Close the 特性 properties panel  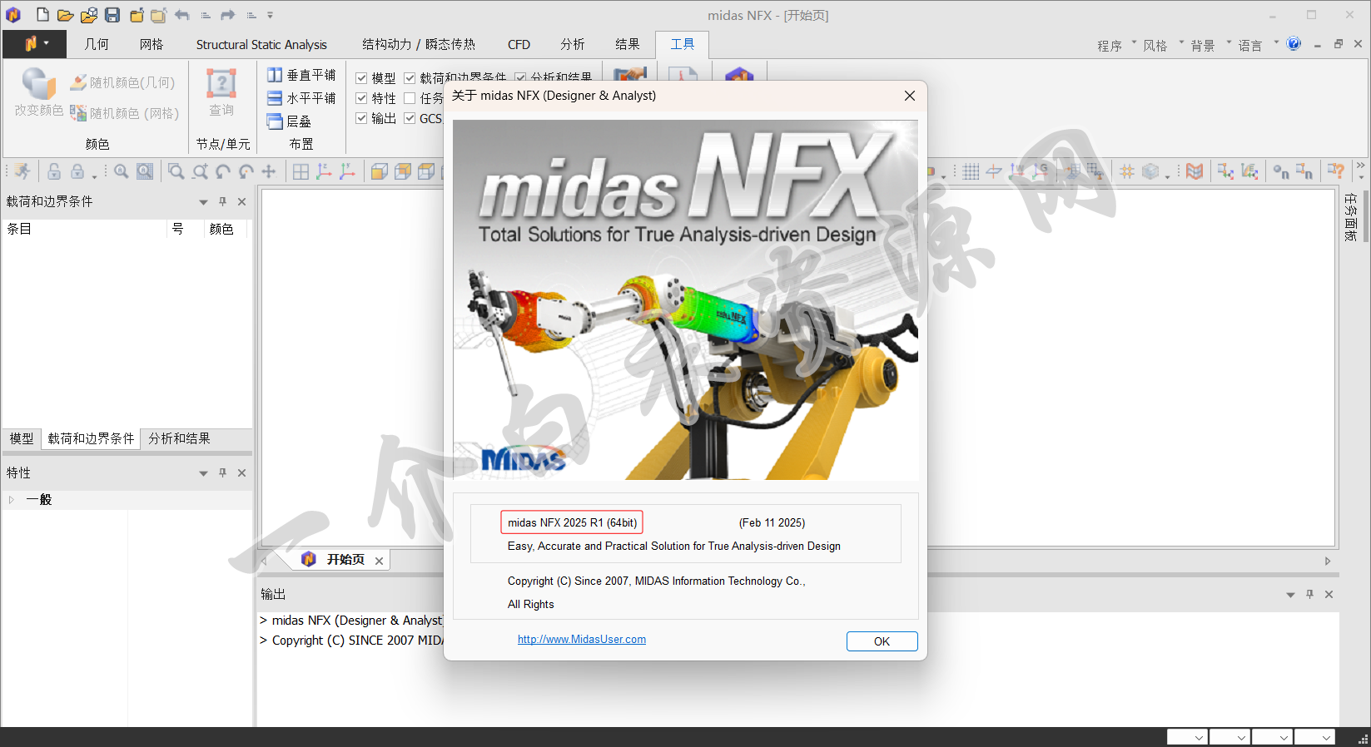241,472
